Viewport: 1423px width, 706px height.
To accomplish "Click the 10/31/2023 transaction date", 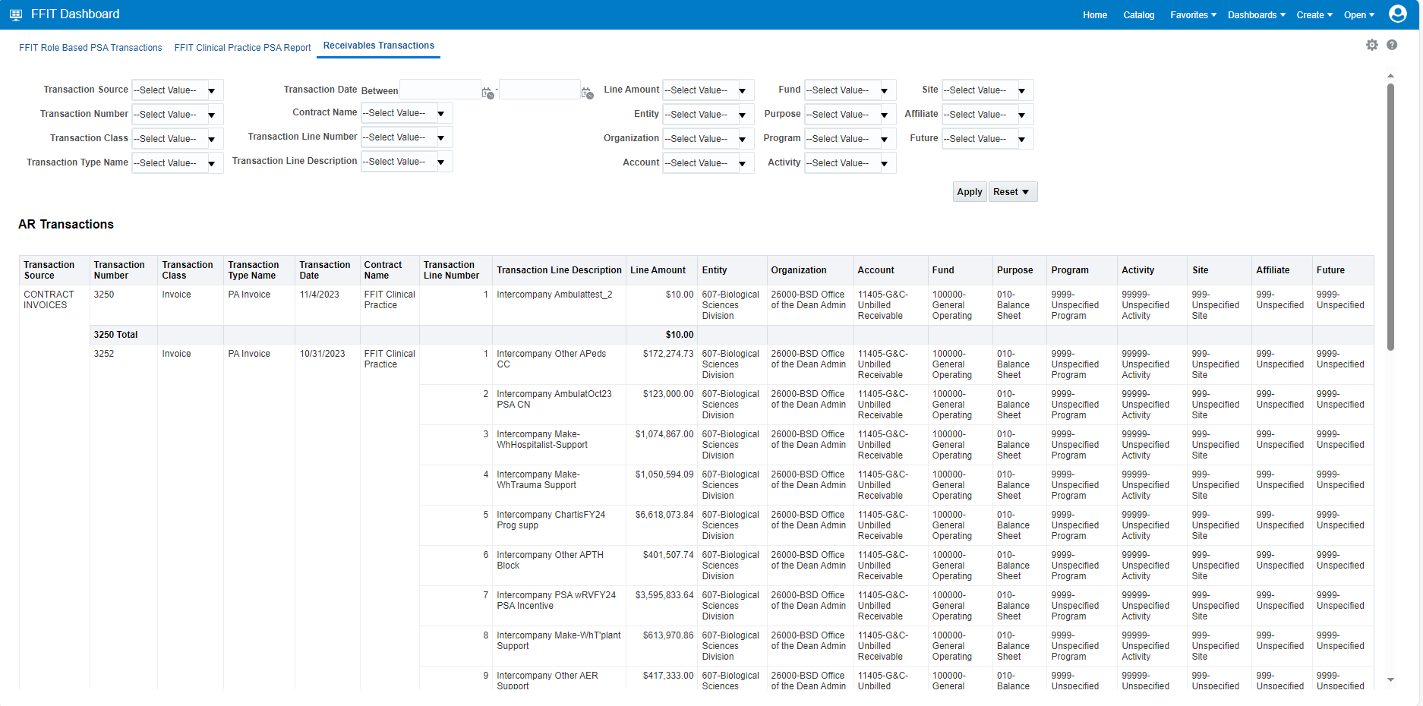I will click(322, 354).
